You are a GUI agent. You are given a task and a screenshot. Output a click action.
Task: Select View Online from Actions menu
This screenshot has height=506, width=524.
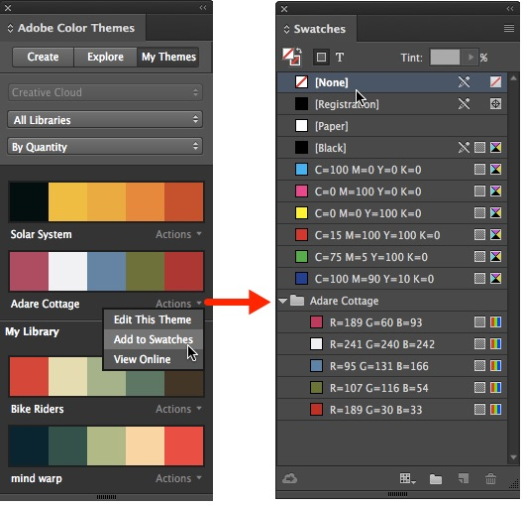tap(142, 359)
